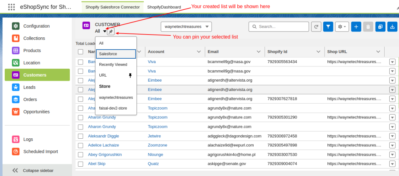Open the app launcher grid icon
The width and height of the screenshot is (399, 176).
click(11, 7)
